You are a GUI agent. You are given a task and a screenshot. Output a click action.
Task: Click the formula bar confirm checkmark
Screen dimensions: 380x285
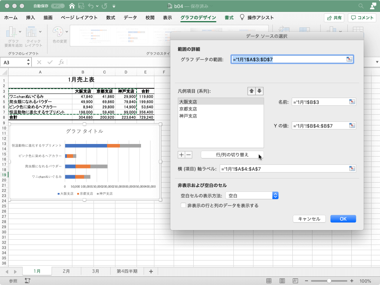50,62
